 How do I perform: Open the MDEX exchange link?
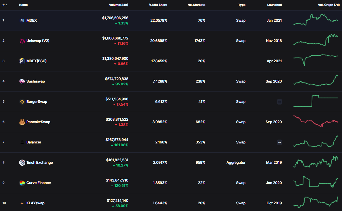point(32,21)
